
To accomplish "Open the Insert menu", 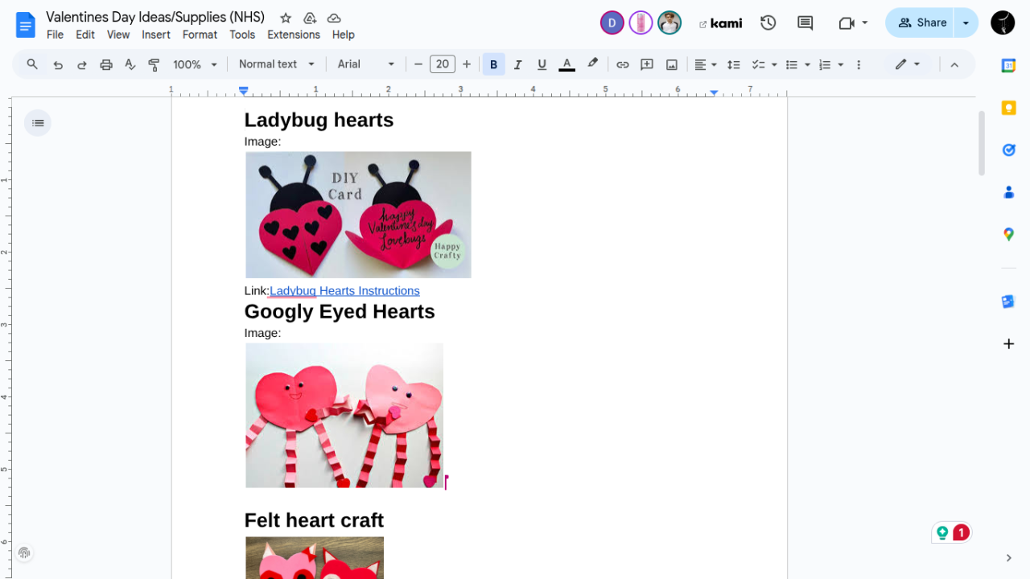I will tap(156, 35).
